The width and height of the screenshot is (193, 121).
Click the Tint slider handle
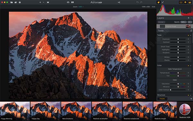(178, 76)
